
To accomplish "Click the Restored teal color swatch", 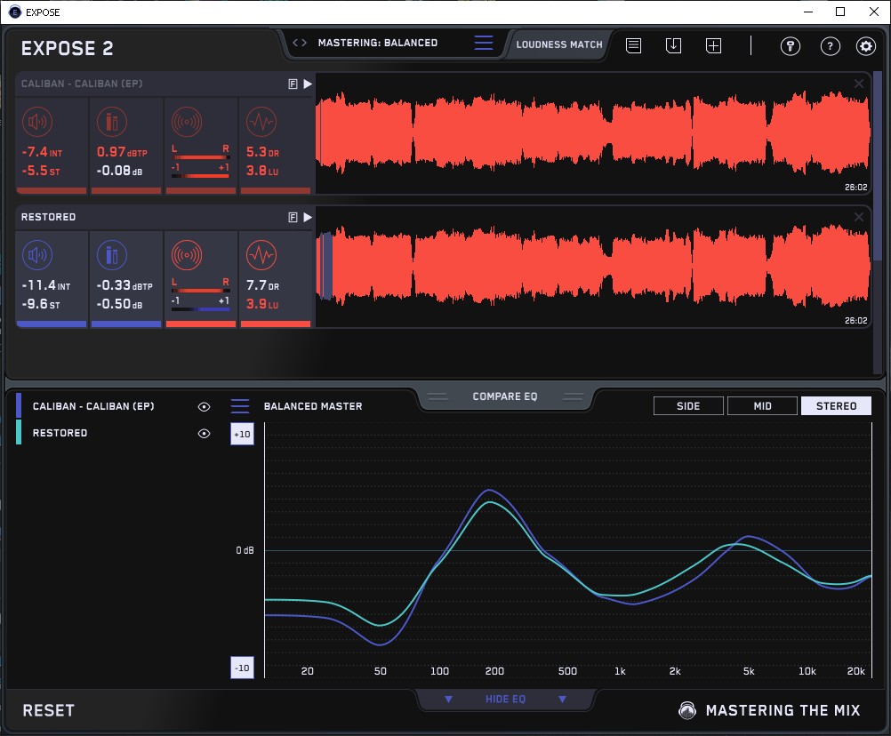I will (x=19, y=432).
